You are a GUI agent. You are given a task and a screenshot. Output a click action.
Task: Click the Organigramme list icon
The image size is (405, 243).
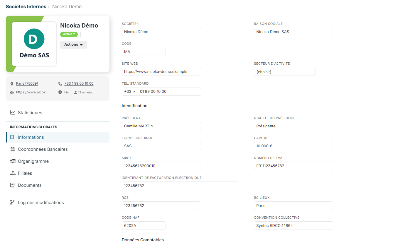click(13, 161)
